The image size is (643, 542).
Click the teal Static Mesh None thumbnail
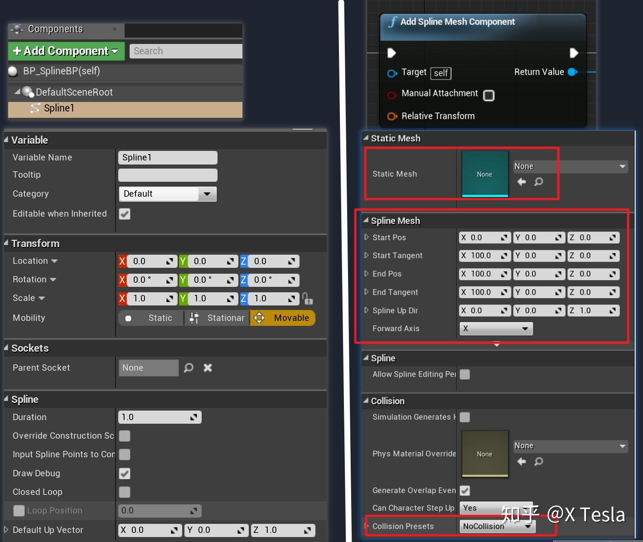484,174
